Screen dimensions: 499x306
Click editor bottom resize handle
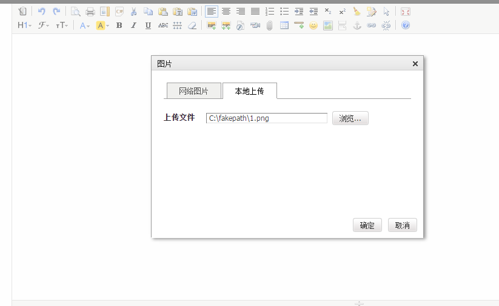(x=359, y=304)
